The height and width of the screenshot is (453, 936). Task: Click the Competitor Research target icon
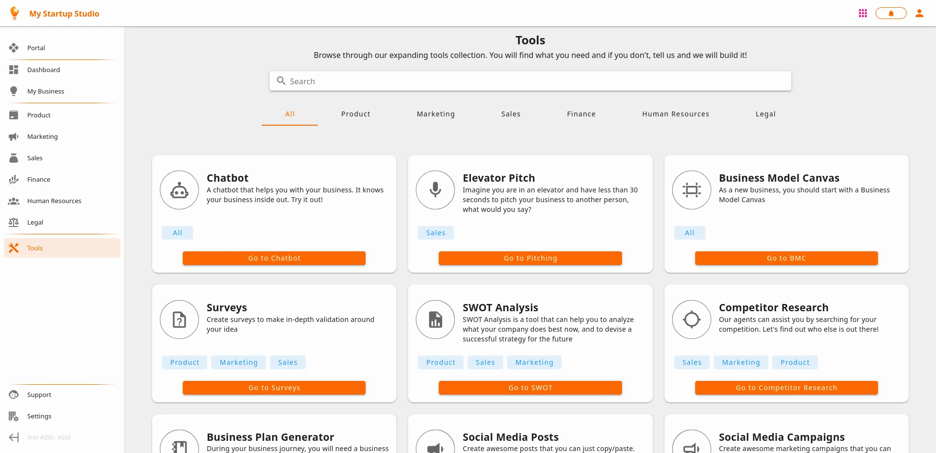691,320
